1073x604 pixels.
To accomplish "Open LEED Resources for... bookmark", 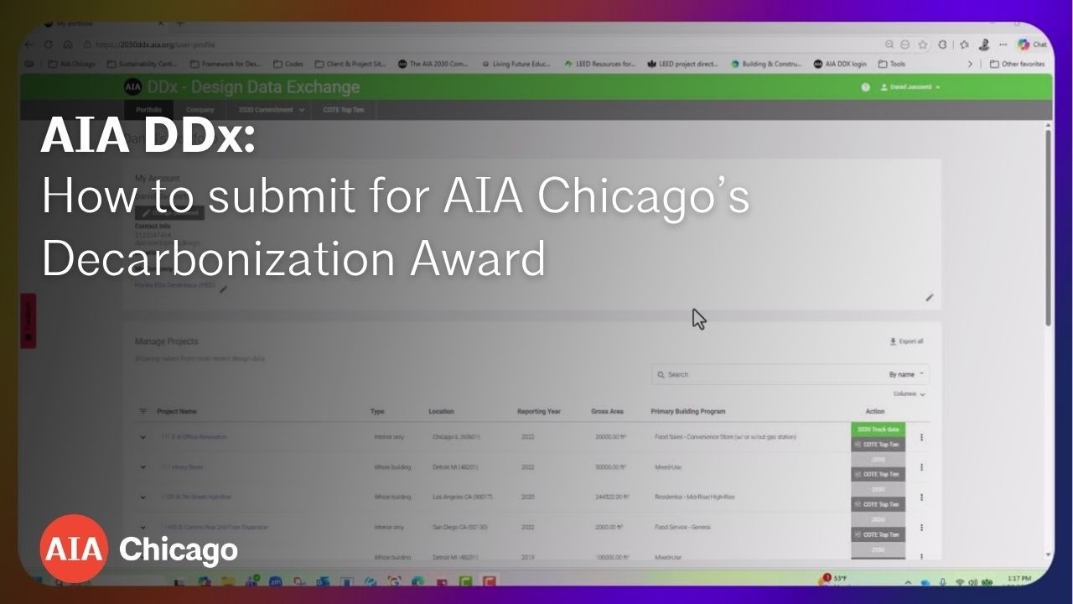I will tap(599, 64).
